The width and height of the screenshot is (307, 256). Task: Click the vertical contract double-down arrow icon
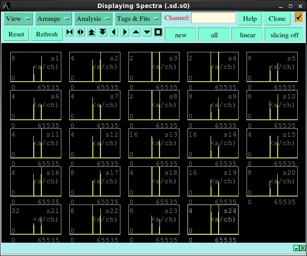tap(103, 32)
